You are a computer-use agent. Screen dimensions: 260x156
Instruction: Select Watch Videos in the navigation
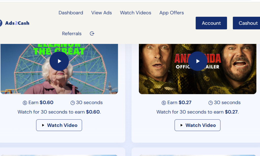coord(135,13)
